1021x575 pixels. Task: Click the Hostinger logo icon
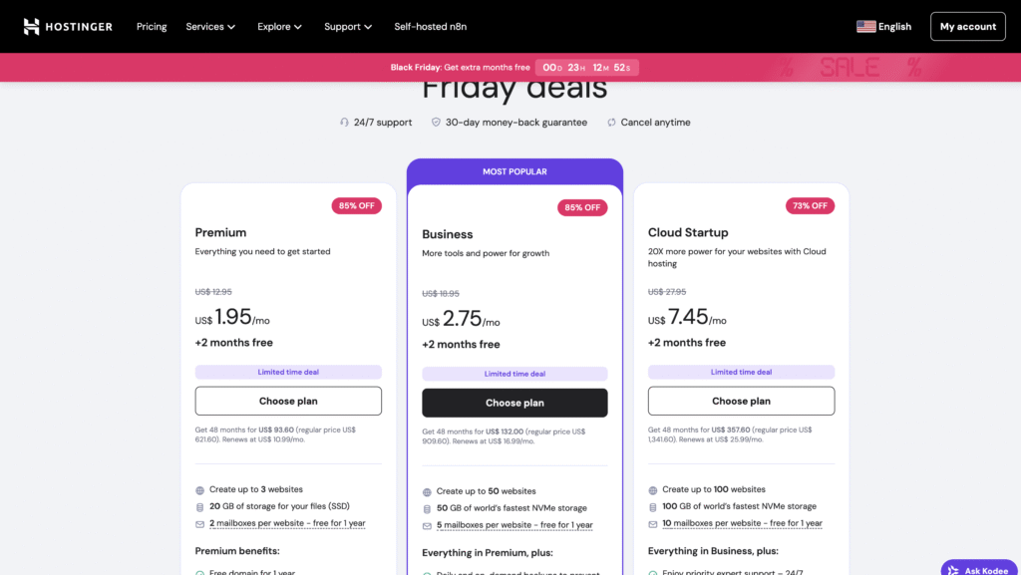click(31, 27)
